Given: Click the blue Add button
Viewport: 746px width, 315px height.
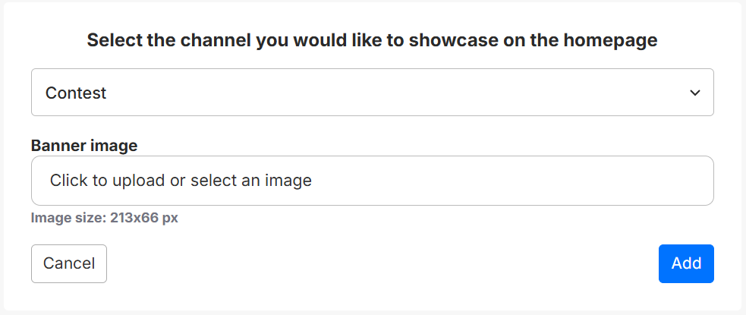Looking at the screenshot, I should [686, 263].
